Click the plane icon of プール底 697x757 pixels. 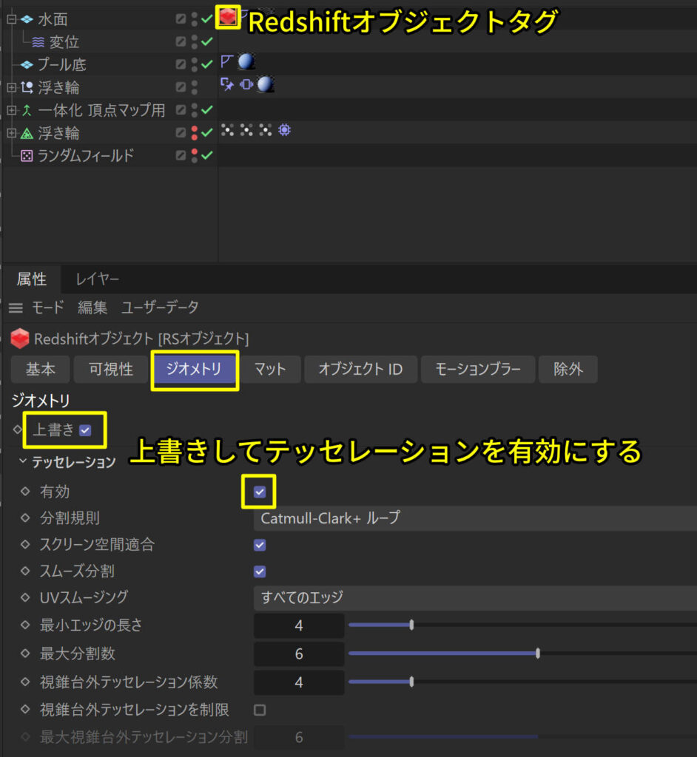[27, 65]
